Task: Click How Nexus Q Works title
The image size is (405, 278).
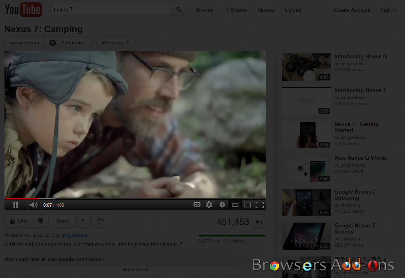Action: (360, 158)
